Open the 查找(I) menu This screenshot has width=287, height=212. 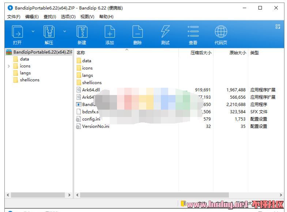[x=50, y=17]
